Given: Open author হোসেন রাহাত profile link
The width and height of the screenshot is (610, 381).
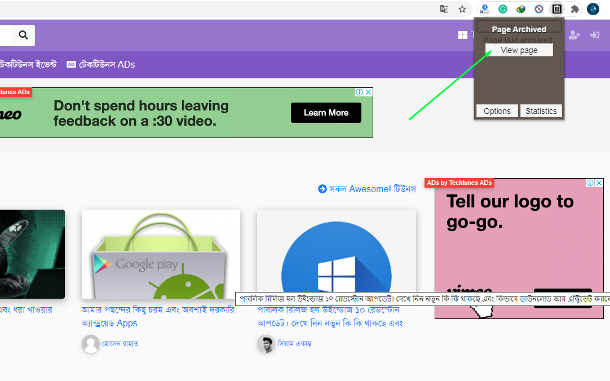Looking at the screenshot, I should point(120,344).
